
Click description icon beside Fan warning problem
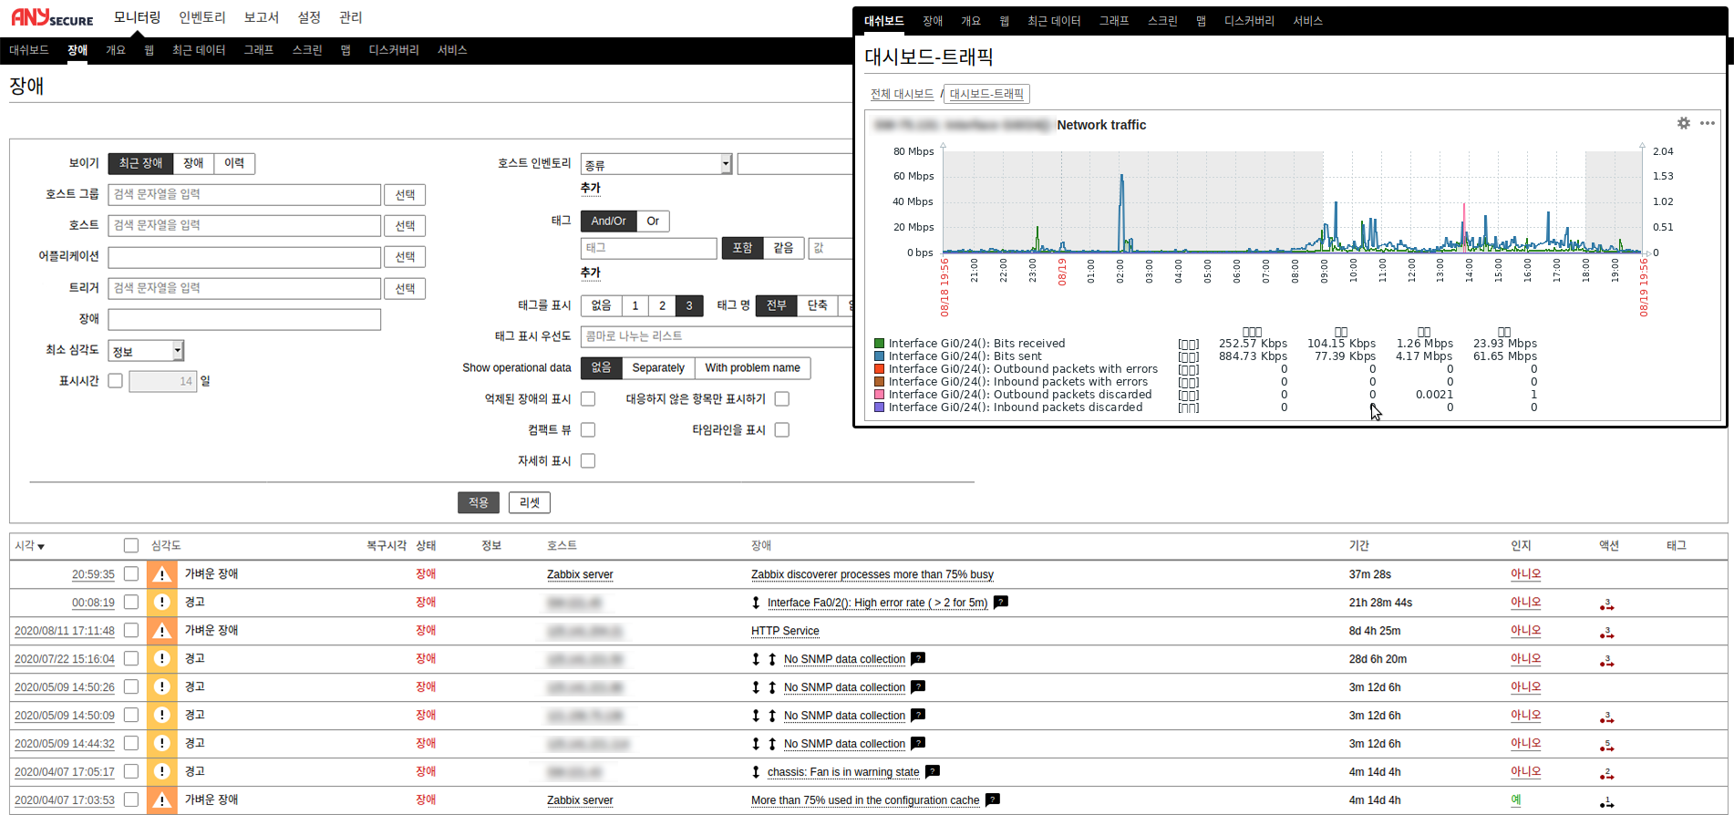coord(932,771)
